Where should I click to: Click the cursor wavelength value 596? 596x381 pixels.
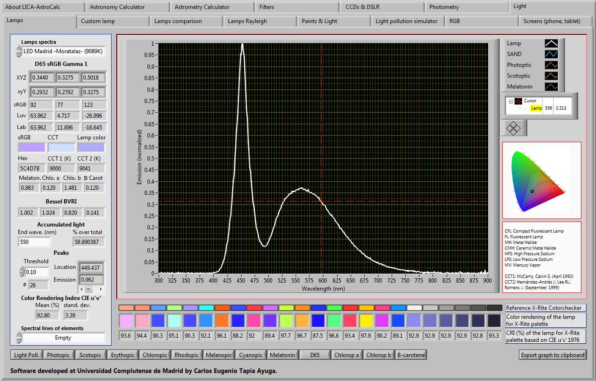548,108
